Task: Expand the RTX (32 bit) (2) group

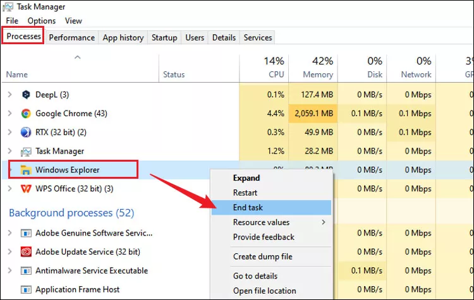Action: click(x=9, y=132)
